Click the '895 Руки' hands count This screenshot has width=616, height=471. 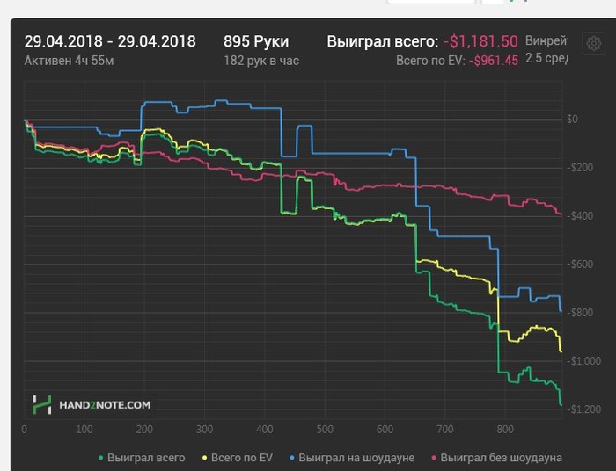coord(256,41)
